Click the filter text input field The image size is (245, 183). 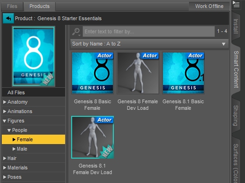(148, 31)
